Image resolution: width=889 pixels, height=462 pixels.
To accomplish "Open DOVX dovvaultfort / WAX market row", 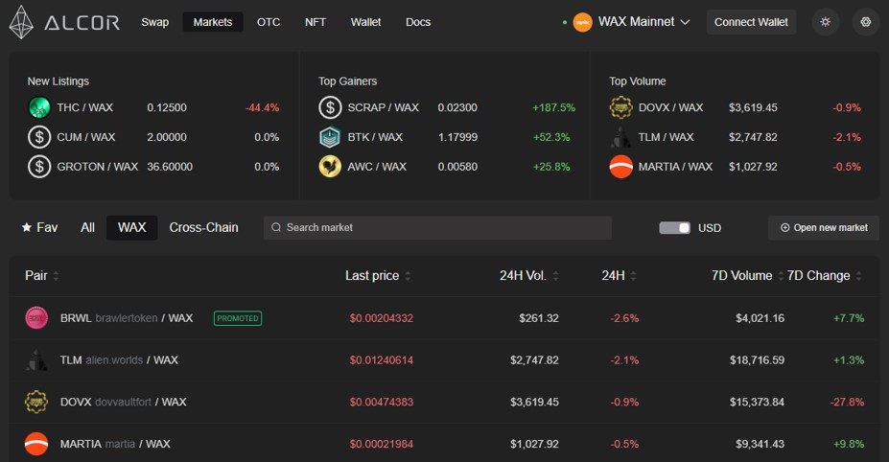I will pyautogui.click(x=444, y=402).
